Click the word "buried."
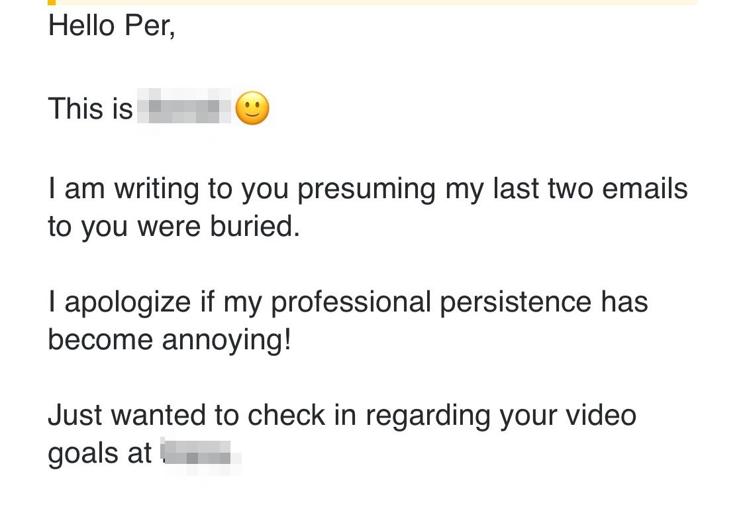 point(255,226)
